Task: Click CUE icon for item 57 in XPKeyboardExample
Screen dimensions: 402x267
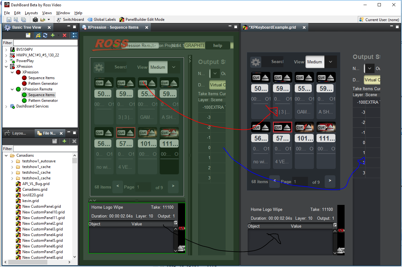Action: [278, 127]
